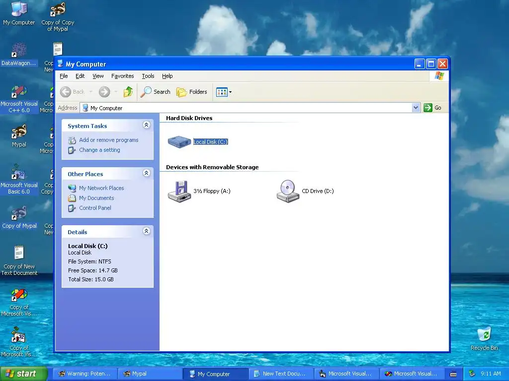Image resolution: width=509 pixels, height=381 pixels.
Task: Select the My Computer desktop icon
Action: (x=19, y=13)
